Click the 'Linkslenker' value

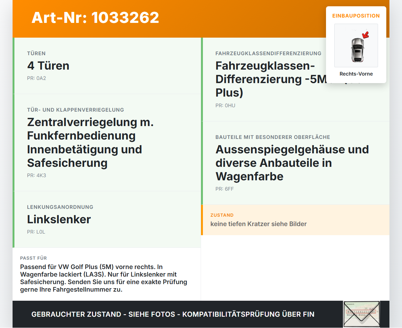pyautogui.click(x=59, y=219)
